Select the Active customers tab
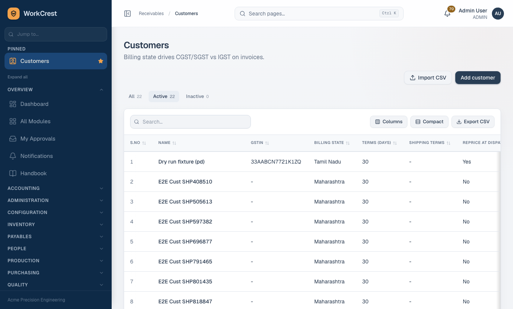 tap(164, 96)
